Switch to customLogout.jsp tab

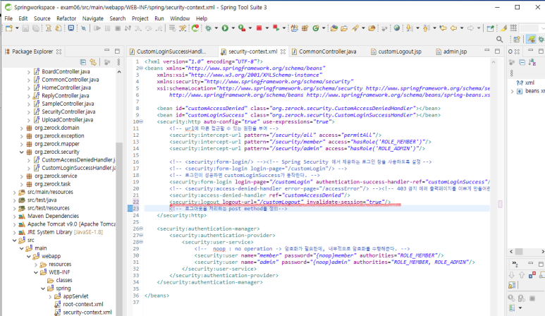(396, 51)
